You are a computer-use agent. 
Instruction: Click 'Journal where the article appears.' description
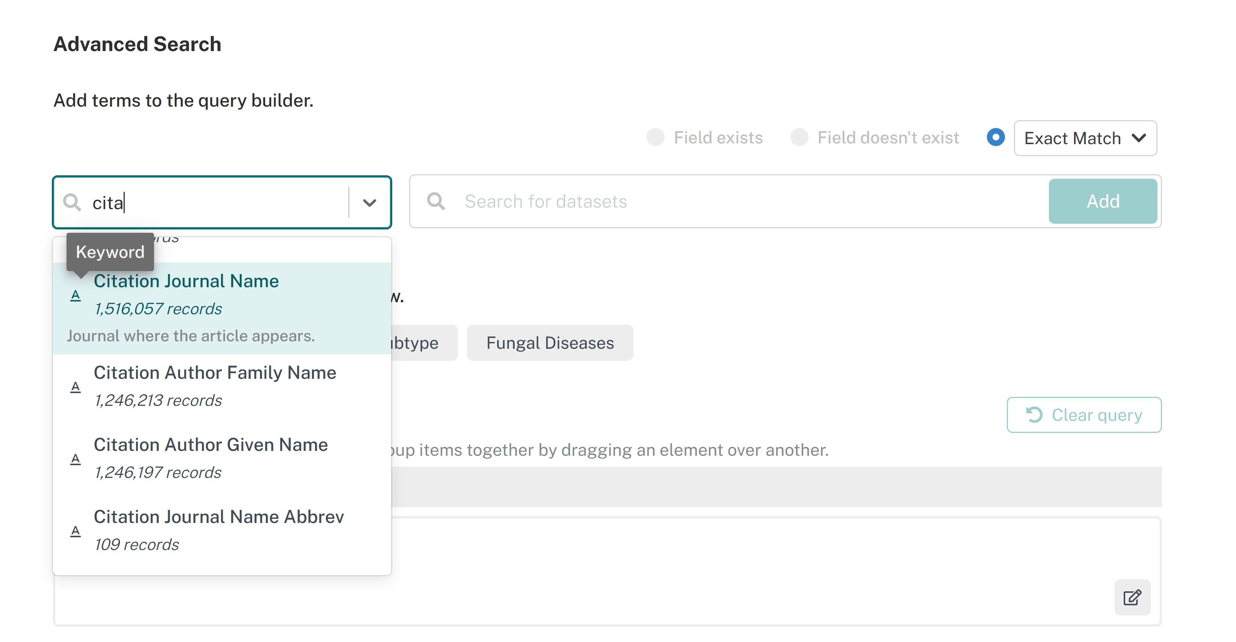click(x=191, y=336)
